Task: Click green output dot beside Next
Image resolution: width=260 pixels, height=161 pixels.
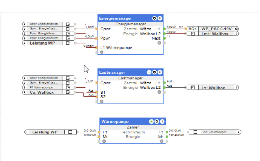Action: tap(164, 38)
